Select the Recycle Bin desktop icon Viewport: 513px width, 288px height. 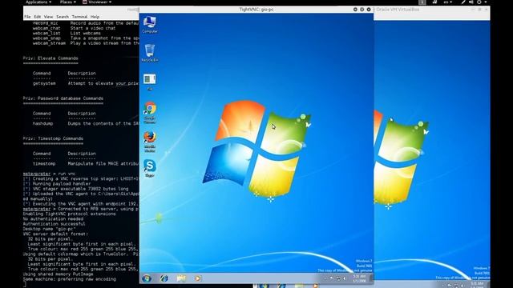150,54
